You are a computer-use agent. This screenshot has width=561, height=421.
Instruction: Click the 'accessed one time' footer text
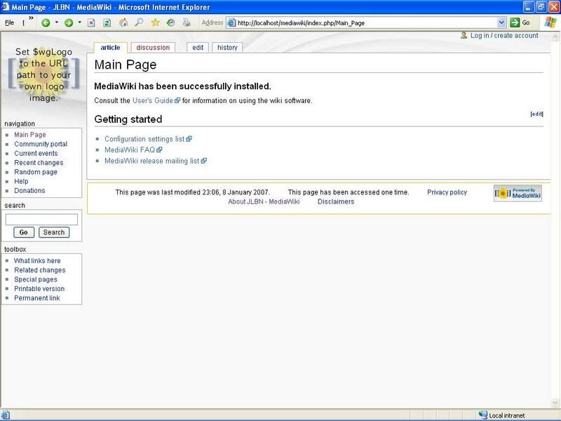point(349,192)
